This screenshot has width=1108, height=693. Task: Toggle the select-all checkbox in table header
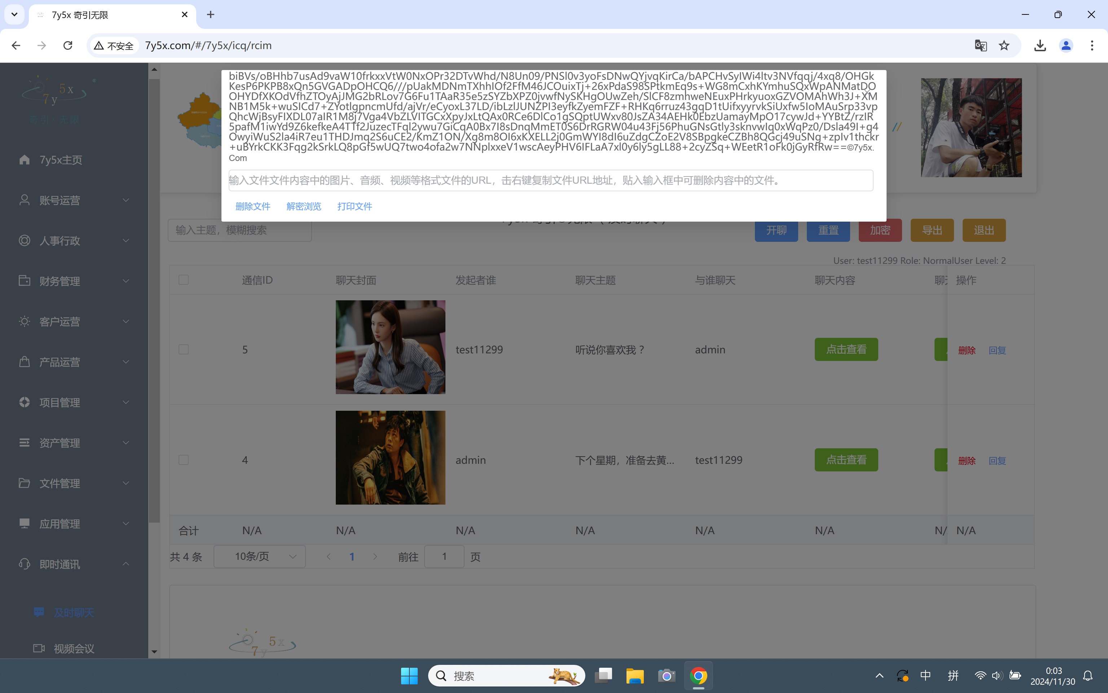pyautogui.click(x=184, y=280)
